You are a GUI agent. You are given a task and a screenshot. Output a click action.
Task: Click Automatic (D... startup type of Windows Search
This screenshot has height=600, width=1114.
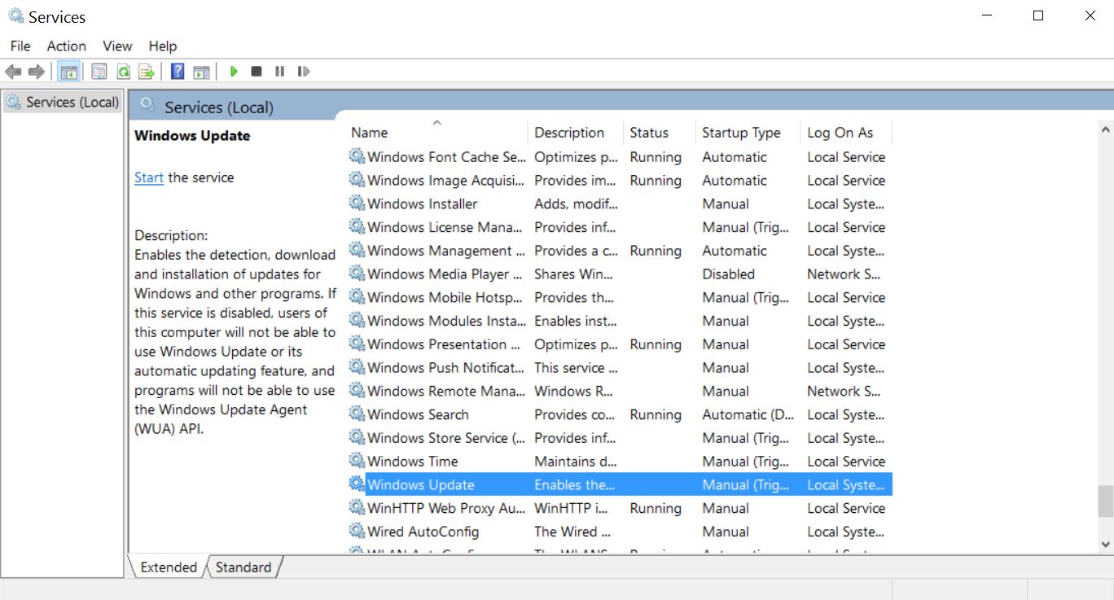coord(748,414)
